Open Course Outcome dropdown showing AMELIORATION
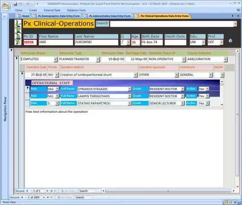This screenshot has width=242, height=205. (x=225, y=59)
